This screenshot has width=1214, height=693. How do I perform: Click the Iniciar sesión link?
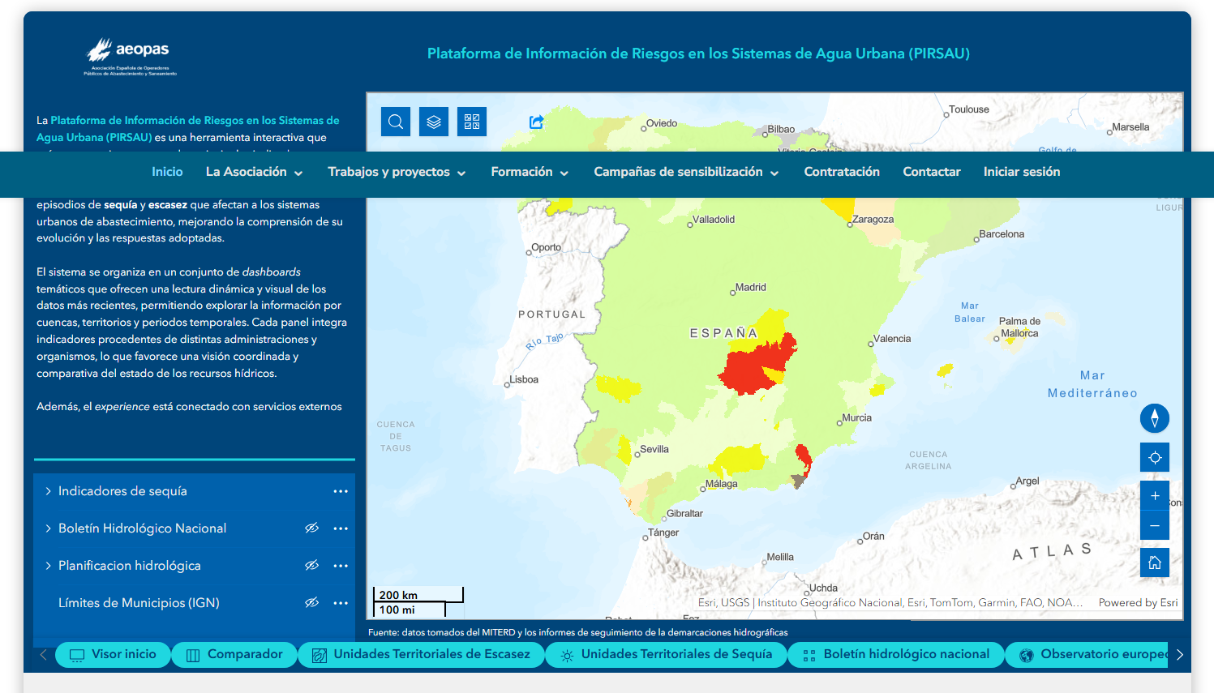point(1021,172)
